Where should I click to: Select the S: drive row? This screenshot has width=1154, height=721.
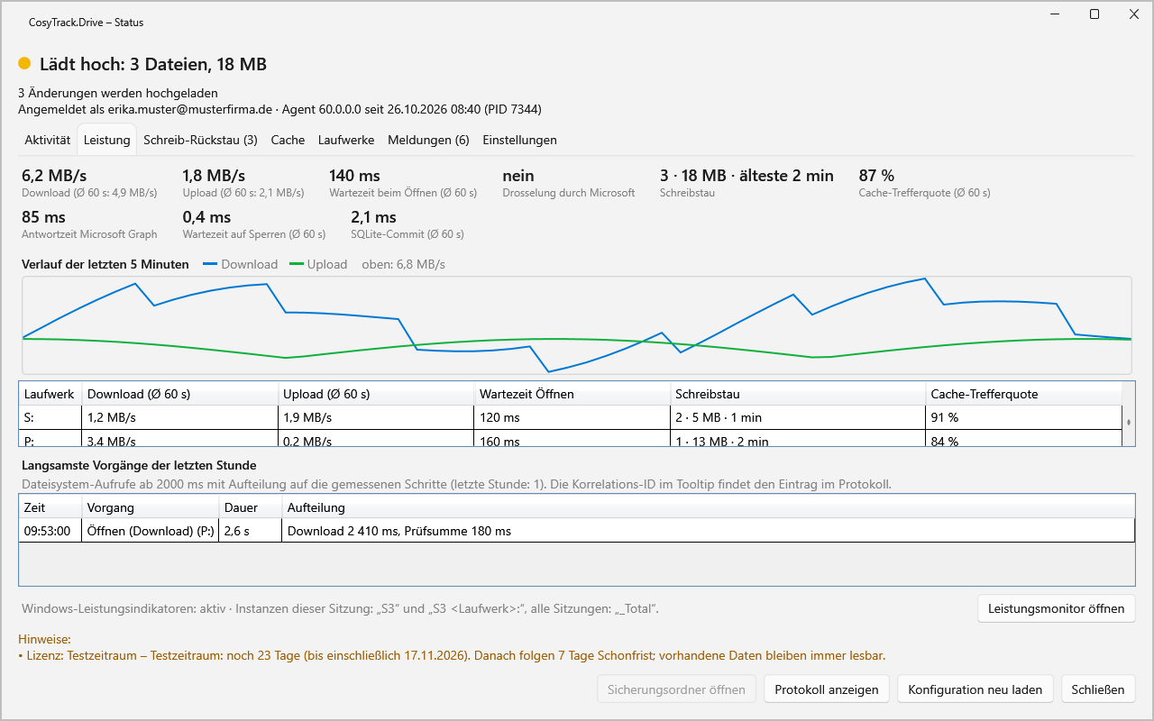pyautogui.click(x=570, y=417)
